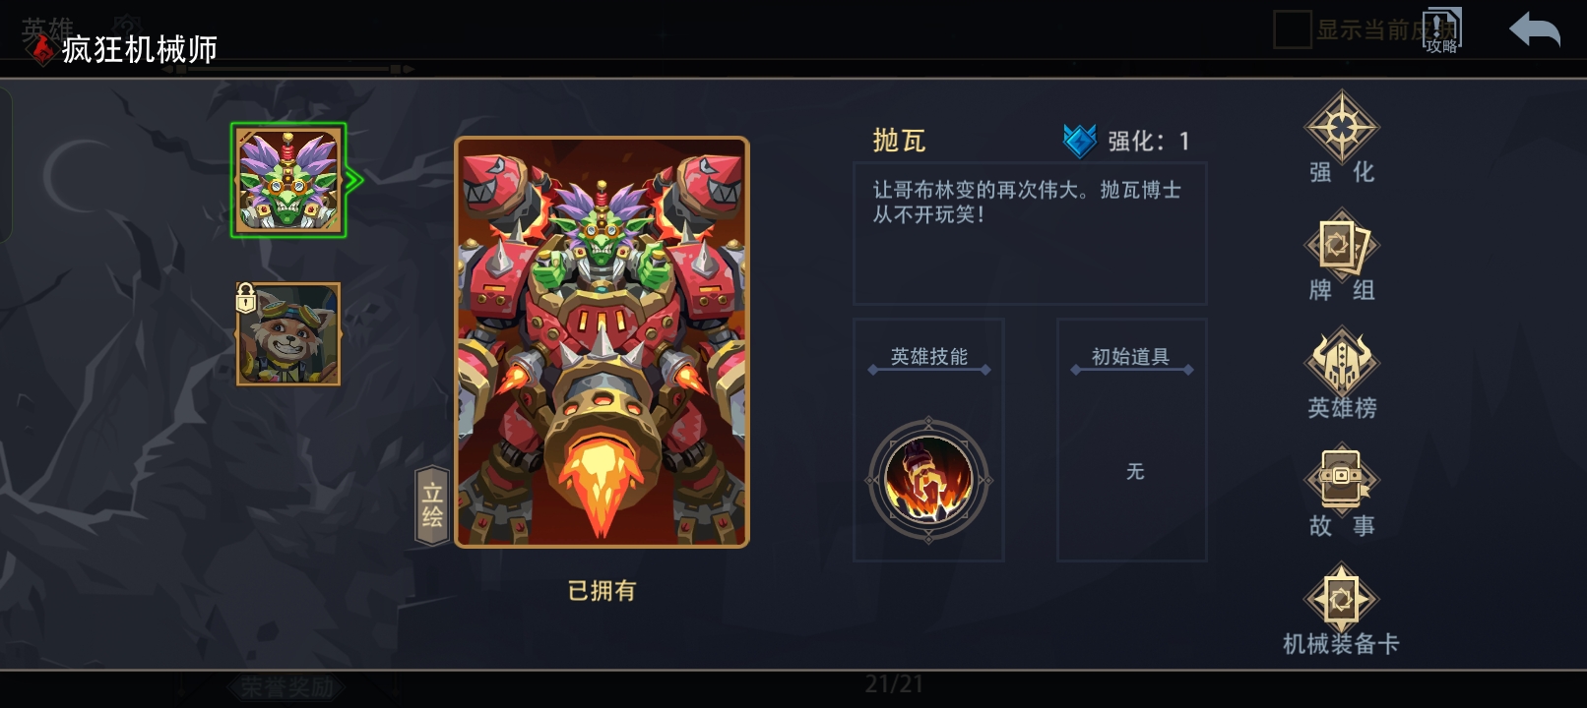Click the 英雄技能 section header
Viewport: 1587px width, 708px height.
[929, 357]
